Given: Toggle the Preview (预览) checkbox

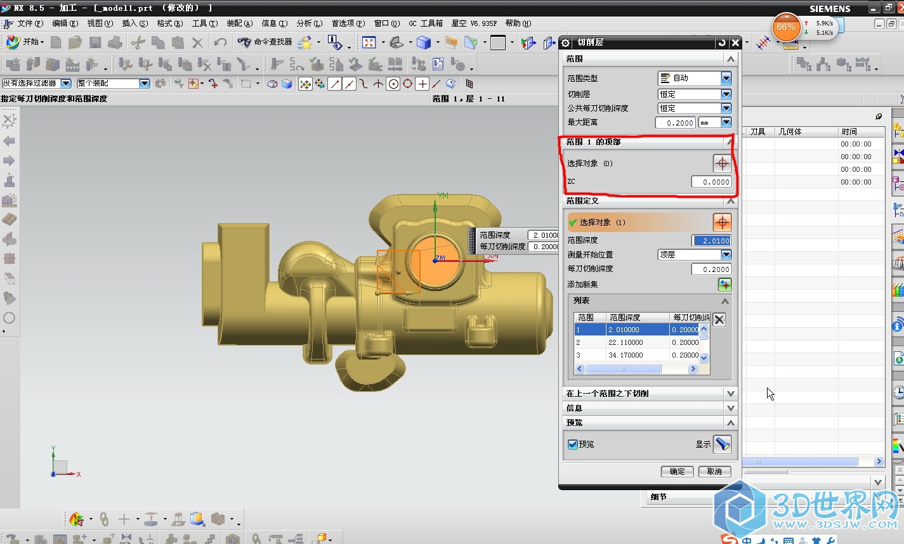Looking at the screenshot, I should click(x=573, y=444).
